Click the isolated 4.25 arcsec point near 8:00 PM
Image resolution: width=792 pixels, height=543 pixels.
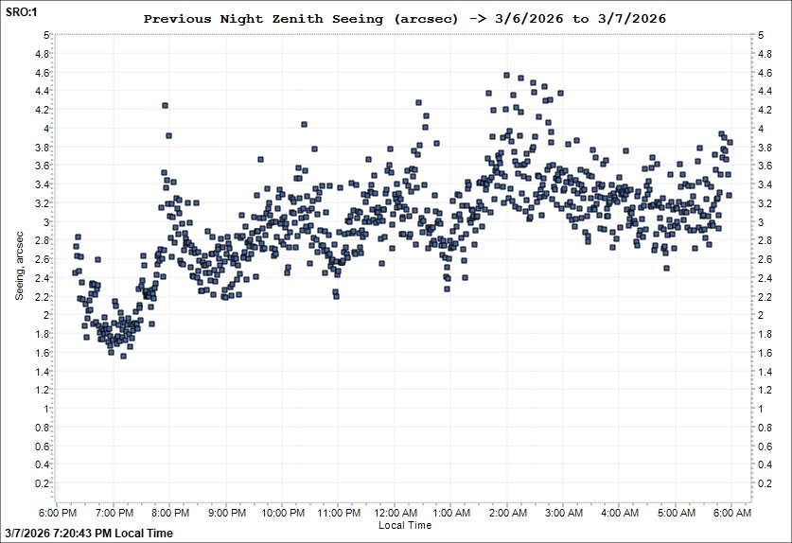165,105
